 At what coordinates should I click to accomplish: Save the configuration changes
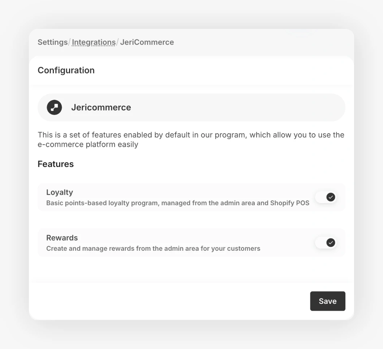(x=328, y=301)
